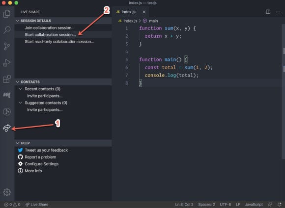Change the JavaScript language mode in status bar
285x208 pixels.
tap(254, 205)
